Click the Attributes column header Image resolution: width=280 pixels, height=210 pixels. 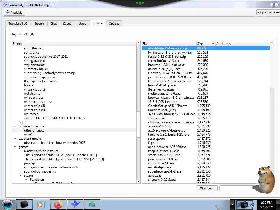243,44
